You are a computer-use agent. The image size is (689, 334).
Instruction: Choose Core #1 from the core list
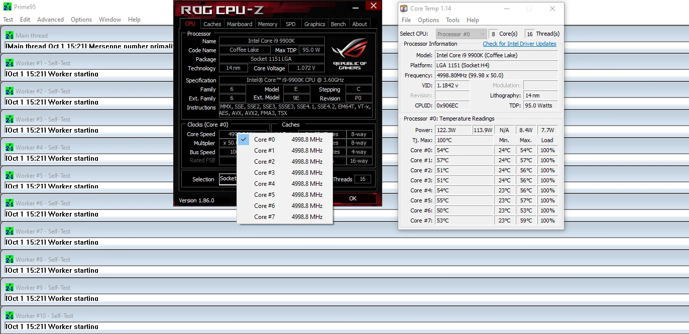pyautogui.click(x=285, y=151)
